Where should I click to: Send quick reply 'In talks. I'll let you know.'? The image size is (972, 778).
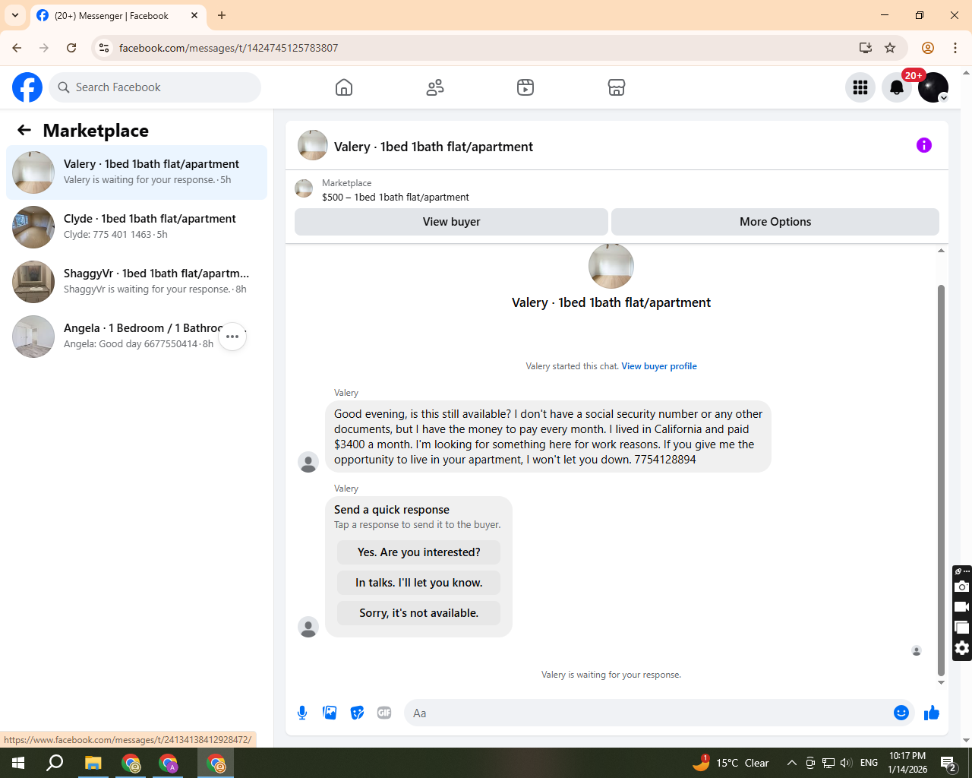pyautogui.click(x=419, y=583)
